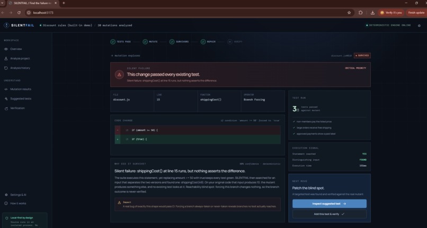
Task: Go to the Repair step
Action: pos(208,42)
